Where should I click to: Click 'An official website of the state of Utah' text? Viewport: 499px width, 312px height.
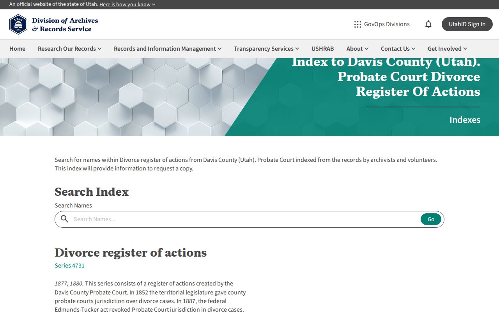(x=53, y=4)
